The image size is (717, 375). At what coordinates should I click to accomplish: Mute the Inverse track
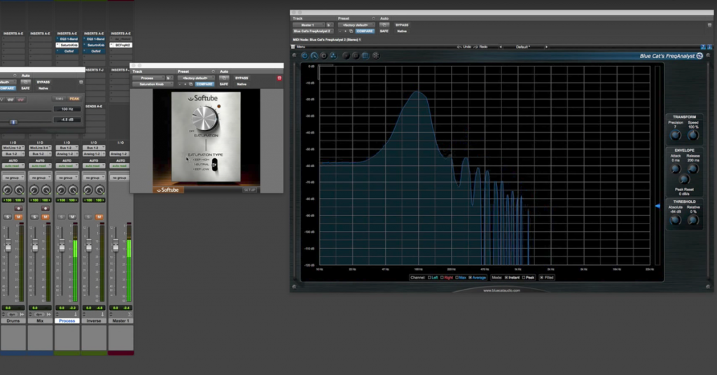[x=99, y=217]
